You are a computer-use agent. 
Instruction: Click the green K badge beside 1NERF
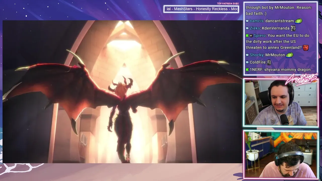click(247, 70)
